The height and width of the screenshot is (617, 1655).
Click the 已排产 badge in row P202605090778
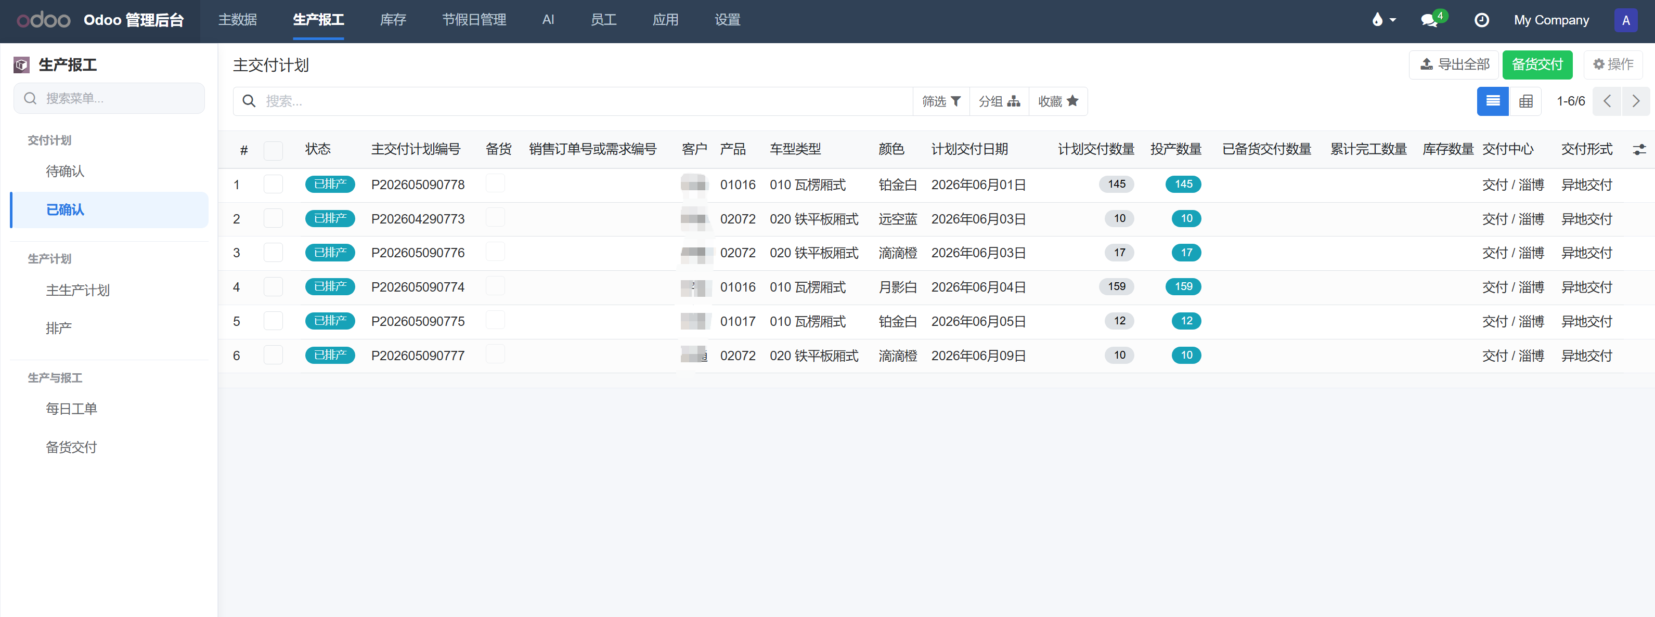330,184
